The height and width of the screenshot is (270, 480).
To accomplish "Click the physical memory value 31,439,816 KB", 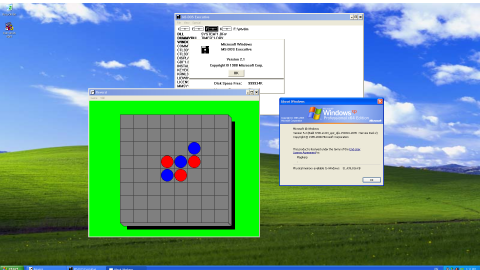I will click(x=351, y=168).
